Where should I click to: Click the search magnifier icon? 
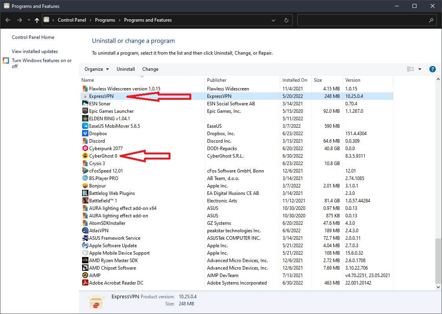pos(431,20)
